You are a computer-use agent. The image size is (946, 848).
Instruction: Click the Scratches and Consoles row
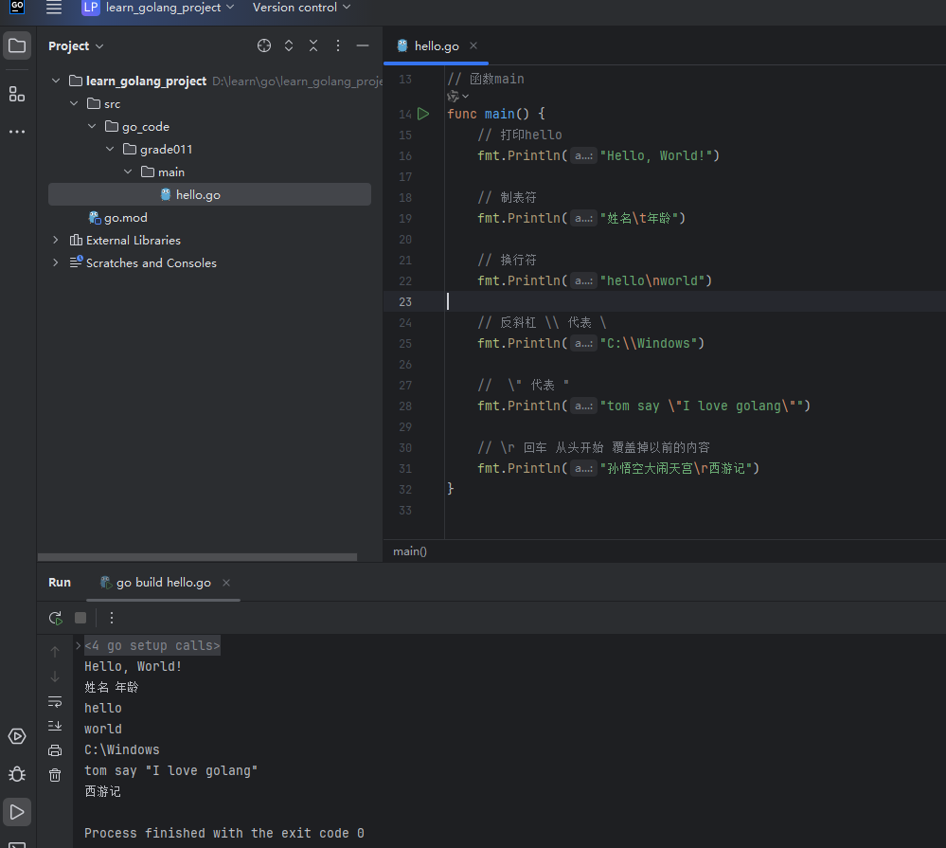pos(209,262)
